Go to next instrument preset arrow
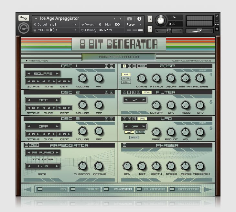The image size is (236, 212). (120, 18)
